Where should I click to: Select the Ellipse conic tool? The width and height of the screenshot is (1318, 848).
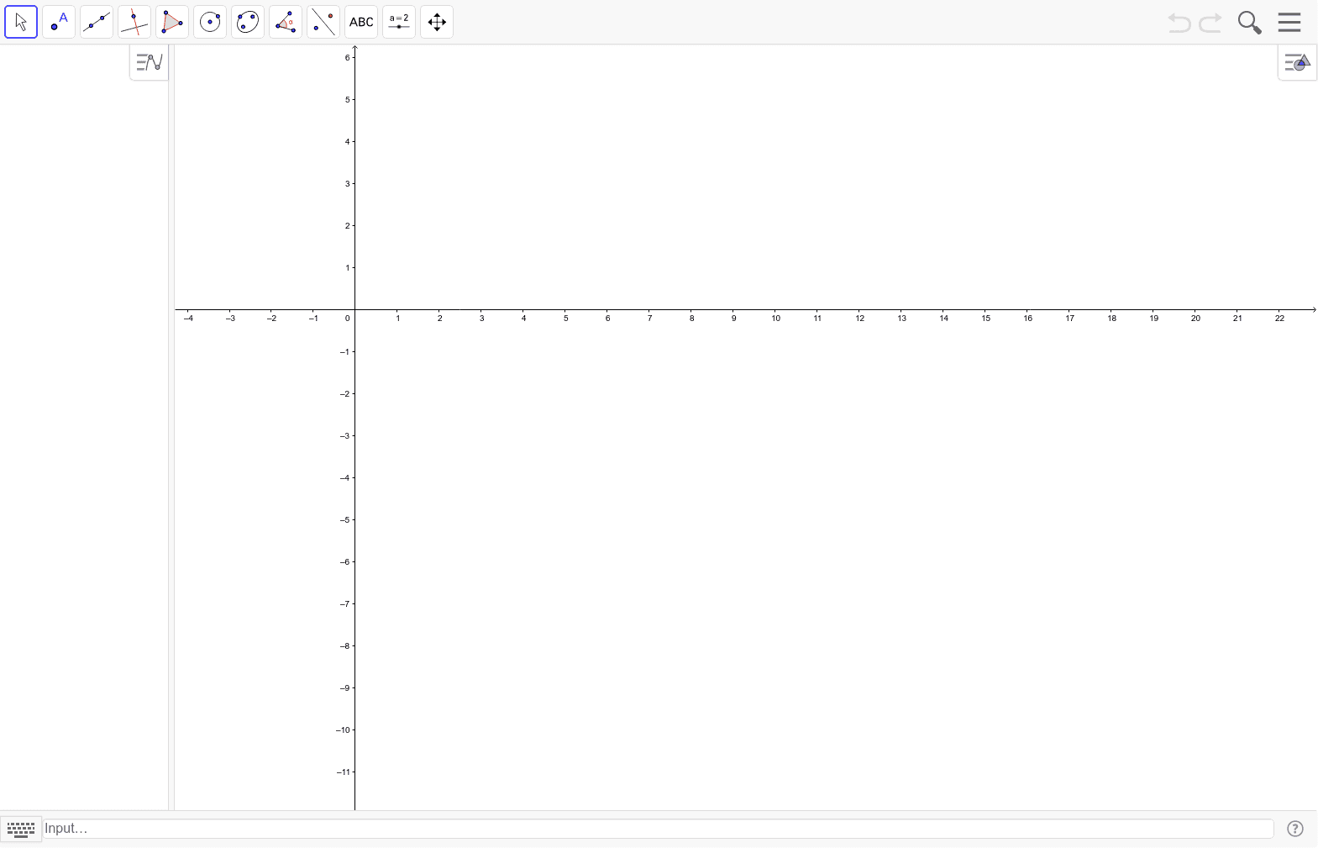(248, 22)
